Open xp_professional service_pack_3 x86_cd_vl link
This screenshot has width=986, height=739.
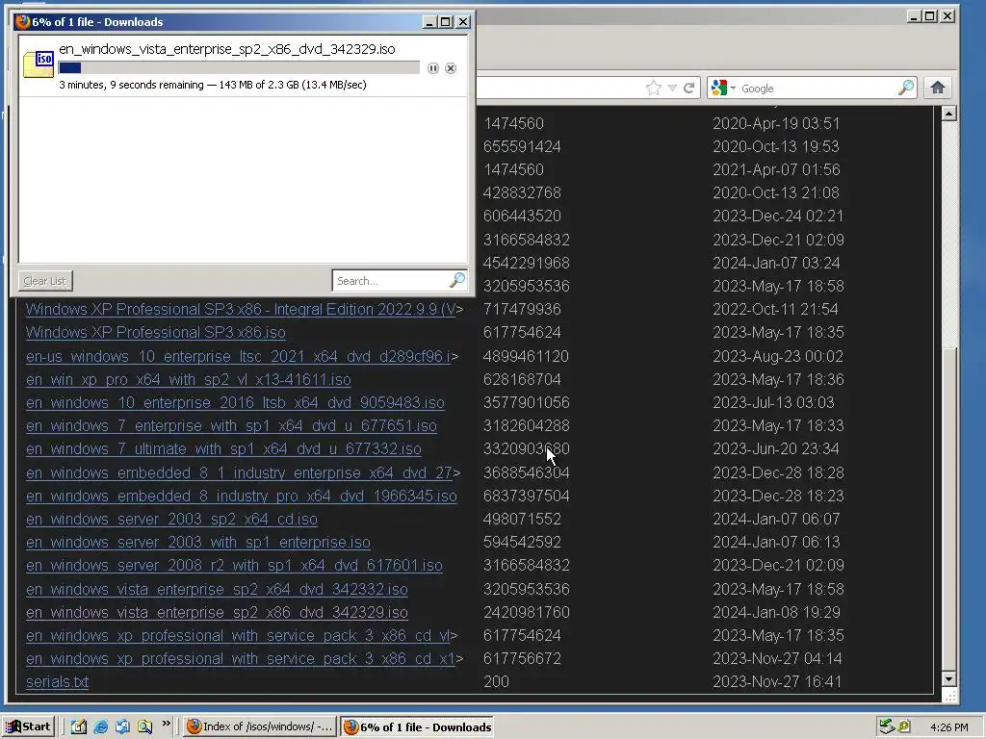(239, 635)
